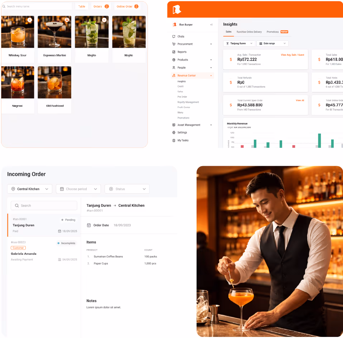Screen dimensions: 343x338
Task: Open Reports from the sidebar icon
Action: coord(174,52)
